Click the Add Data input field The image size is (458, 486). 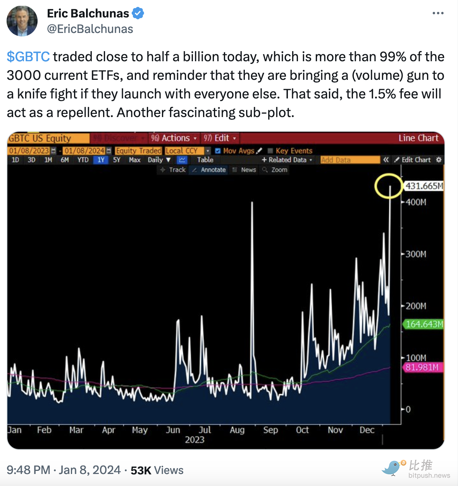[350, 160]
